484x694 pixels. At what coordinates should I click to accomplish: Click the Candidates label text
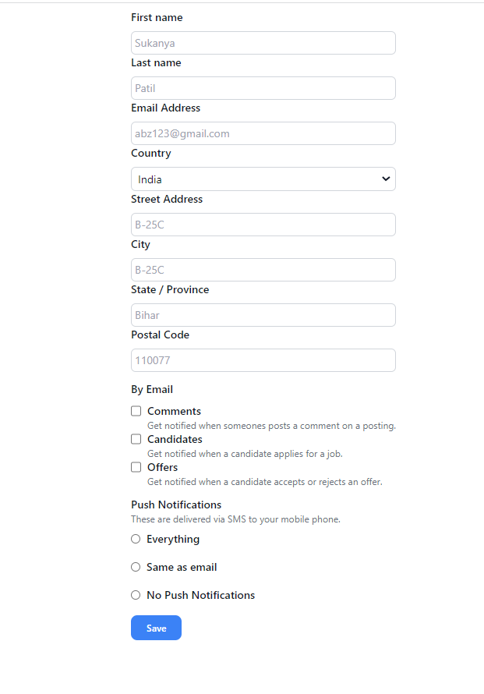(x=175, y=439)
